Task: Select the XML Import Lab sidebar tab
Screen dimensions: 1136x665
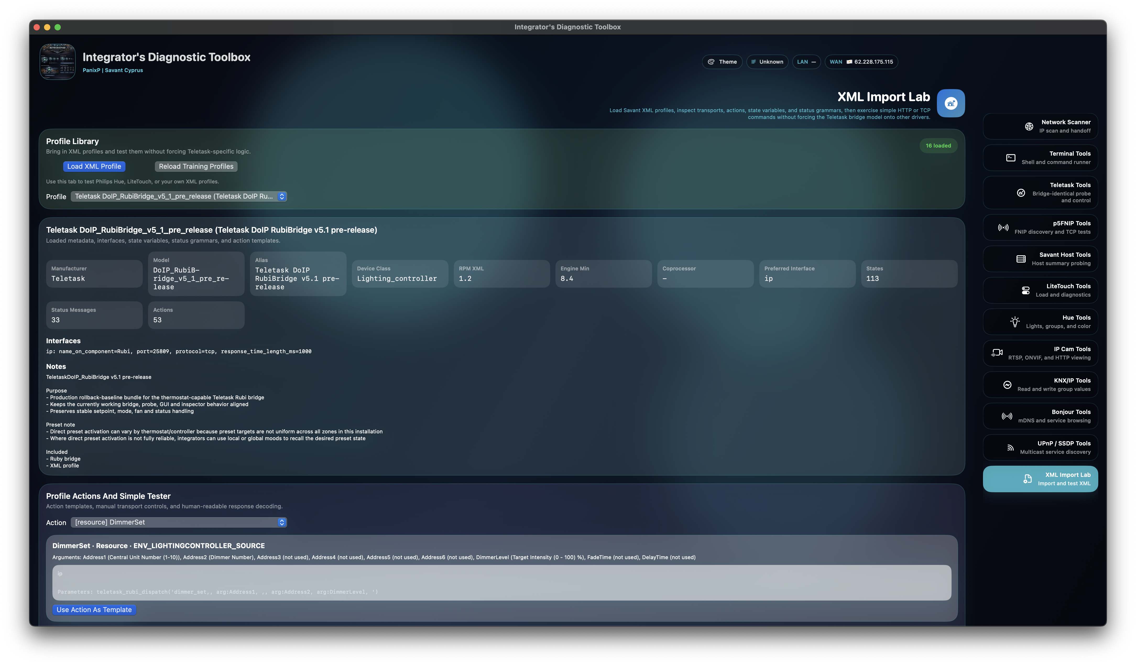Action: [1040, 479]
